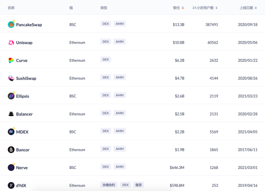Image resolution: width=265 pixels, height=191 pixels.
Task: Open the Uniswap project link
Action: coord(24,42)
